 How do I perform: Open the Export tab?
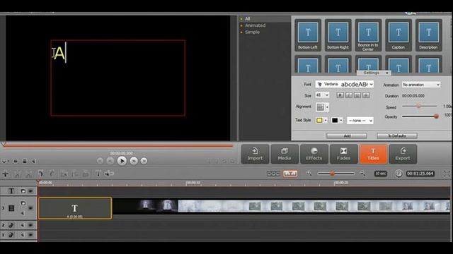point(403,154)
